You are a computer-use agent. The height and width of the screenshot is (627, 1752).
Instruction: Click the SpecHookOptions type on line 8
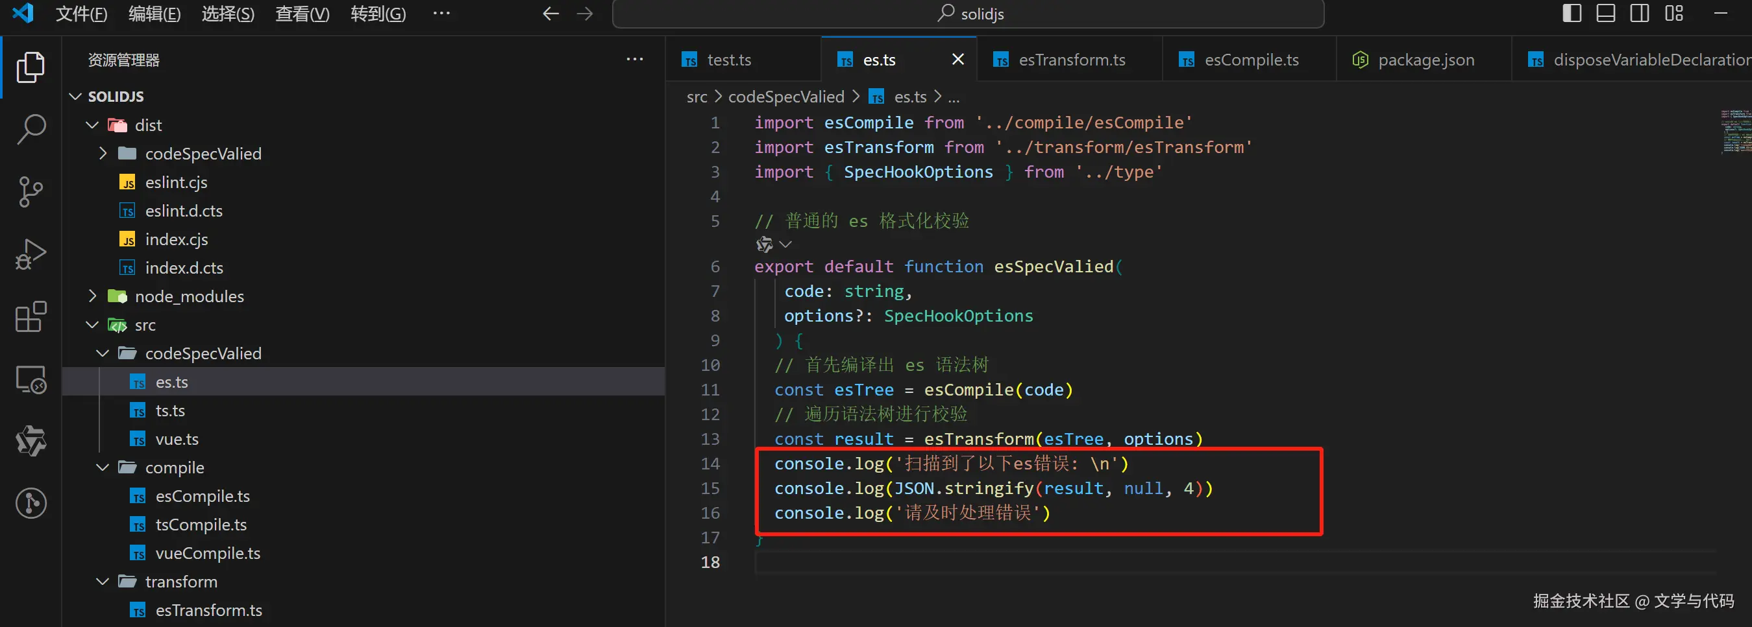pyautogui.click(x=958, y=316)
